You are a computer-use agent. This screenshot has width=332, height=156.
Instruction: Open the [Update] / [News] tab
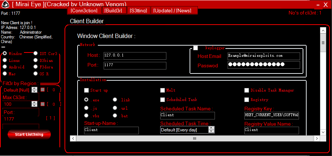(x=174, y=10)
